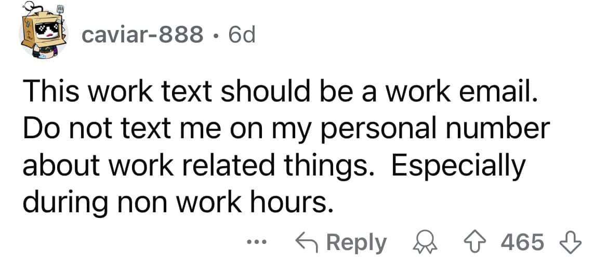Click the word "Especially" in the comment

(458, 166)
